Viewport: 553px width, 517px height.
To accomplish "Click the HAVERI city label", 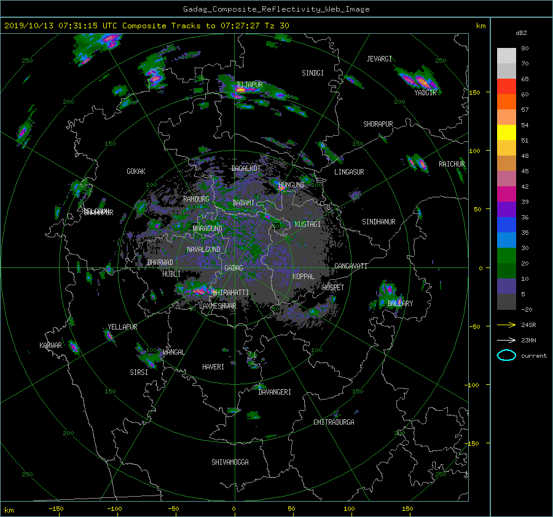I will click(213, 367).
